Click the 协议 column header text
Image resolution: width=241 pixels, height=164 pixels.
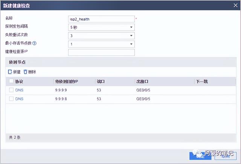tap(19, 81)
